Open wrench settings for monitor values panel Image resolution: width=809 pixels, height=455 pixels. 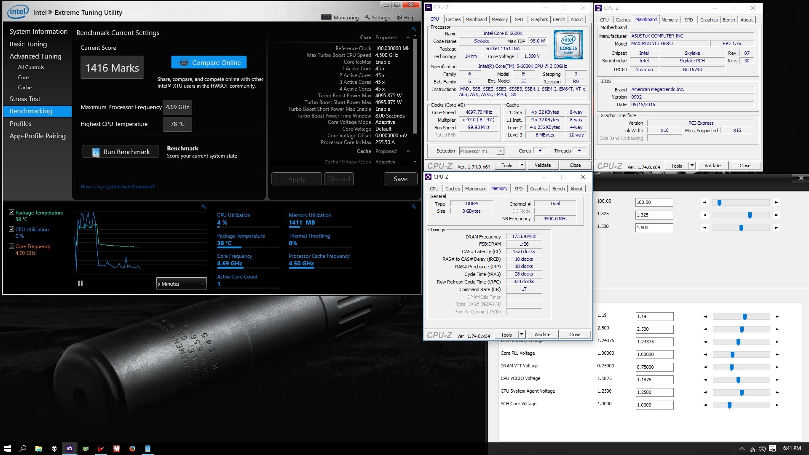click(x=414, y=206)
